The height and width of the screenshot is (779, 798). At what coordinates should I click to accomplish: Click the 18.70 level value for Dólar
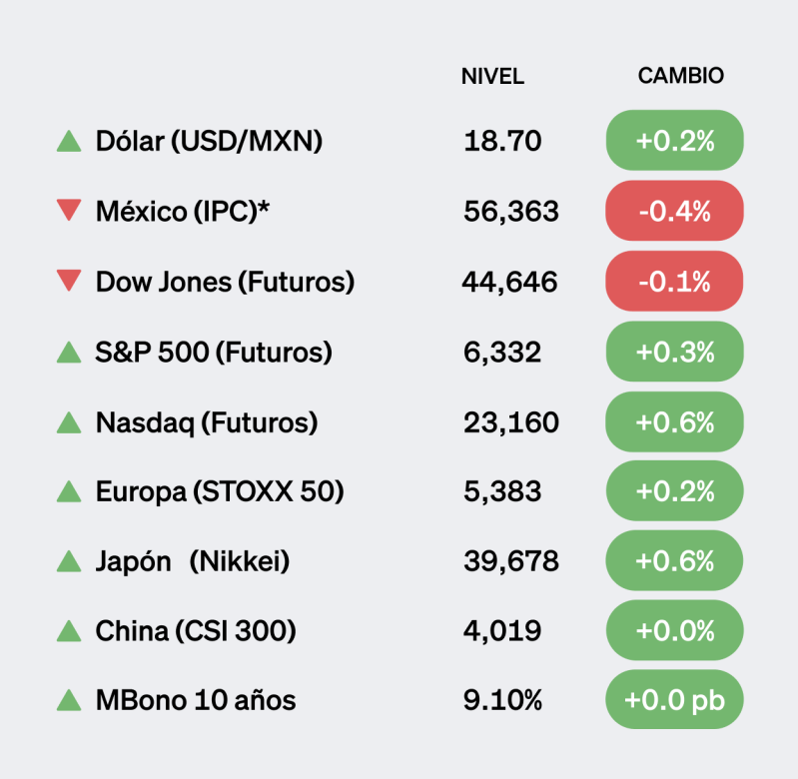tap(502, 142)
